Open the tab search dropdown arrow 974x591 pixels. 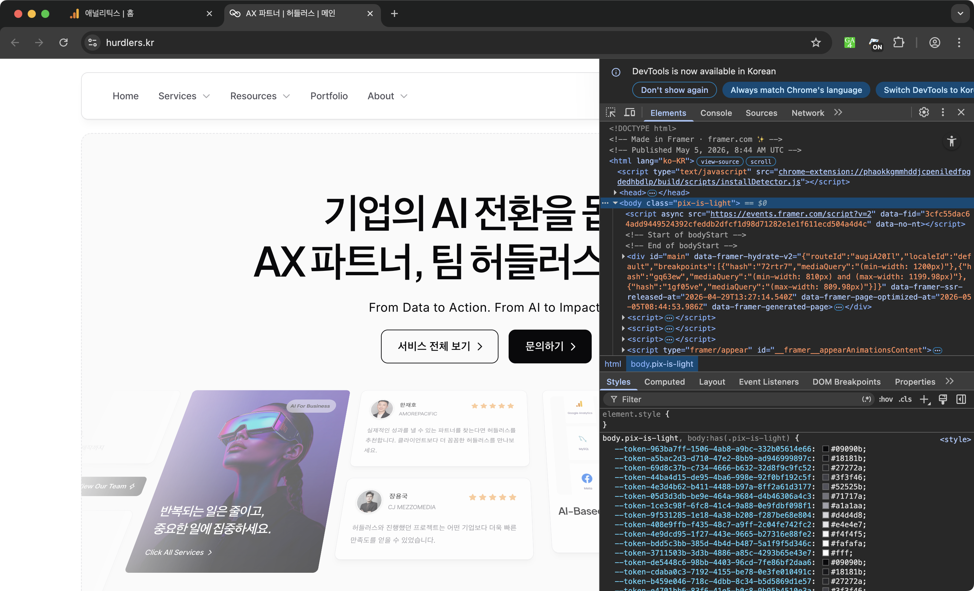coord(960,14)
